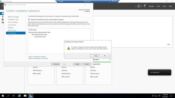The width and height of the screenshot is (175, 98).
Task: Open dropdown arrow beside refresh icon
Action: tap(136, 6)
